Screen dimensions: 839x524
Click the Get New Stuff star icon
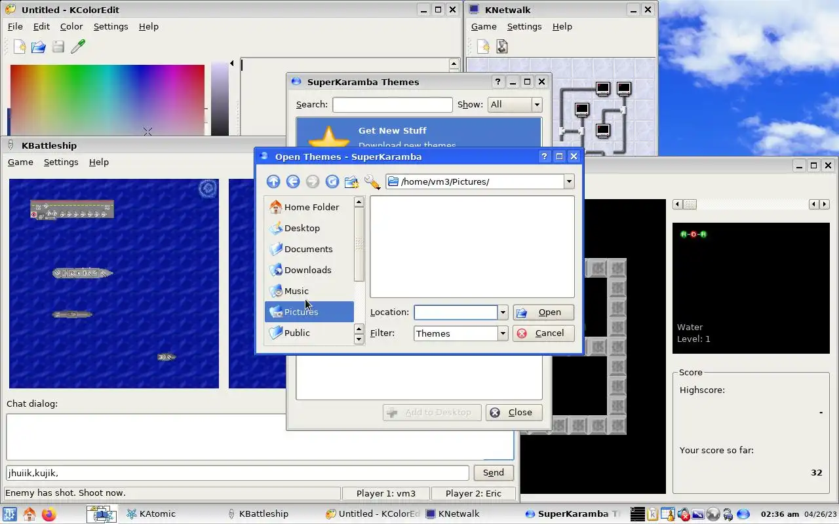(328, 137)
